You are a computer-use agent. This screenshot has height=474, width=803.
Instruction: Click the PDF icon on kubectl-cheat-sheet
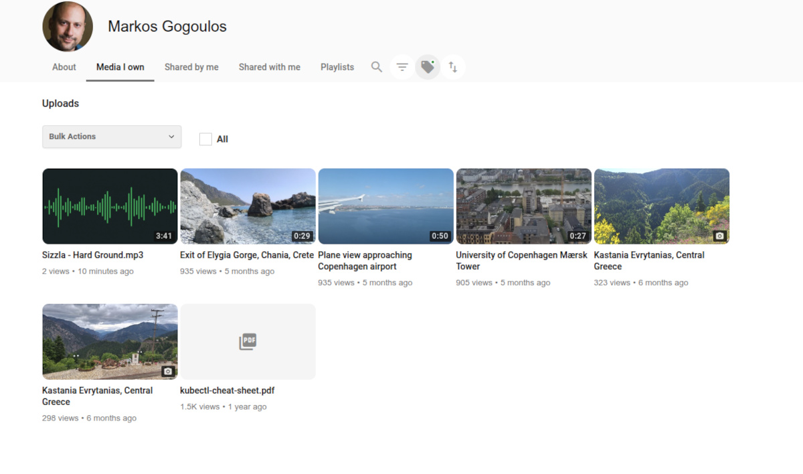(248, 341)
